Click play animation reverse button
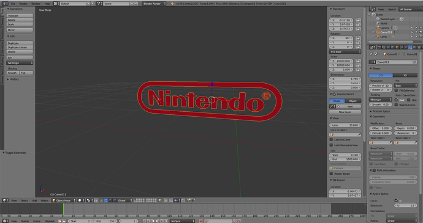This screenshot has width=423, height=223. point(153,221)
